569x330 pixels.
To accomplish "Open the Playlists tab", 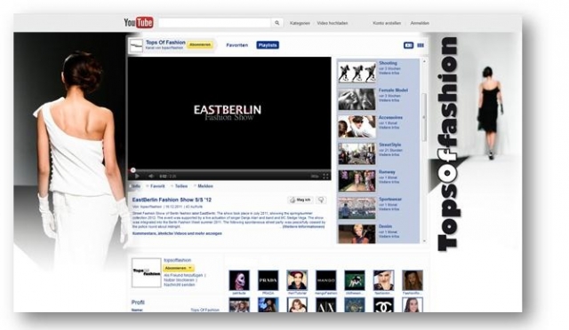I will [268, 45].
